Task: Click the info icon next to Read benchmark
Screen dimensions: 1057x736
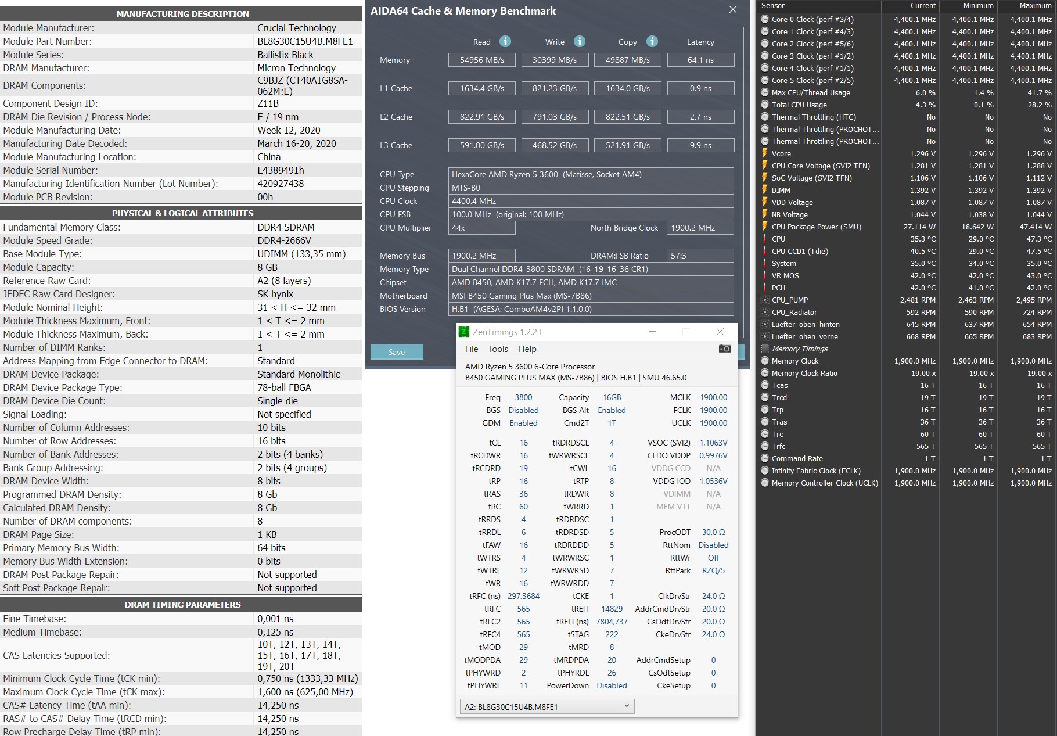Action: (x=505, y=41)
